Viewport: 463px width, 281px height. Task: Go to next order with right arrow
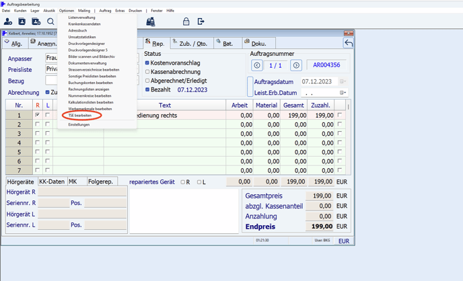click(295, 65)
